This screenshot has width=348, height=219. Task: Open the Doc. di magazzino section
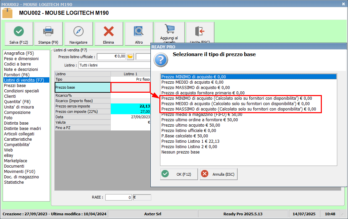[x=21, y=177]
